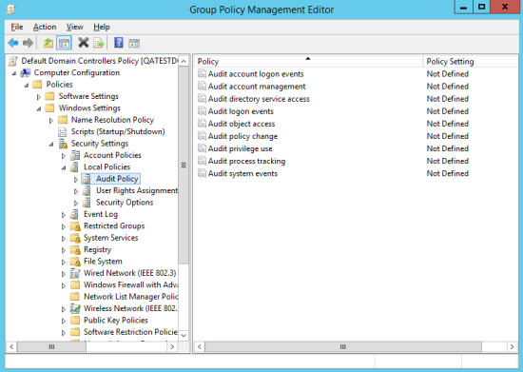Collapse the Windows Settings node
Screen dimensions: 523x372
(x=39, y=108)
